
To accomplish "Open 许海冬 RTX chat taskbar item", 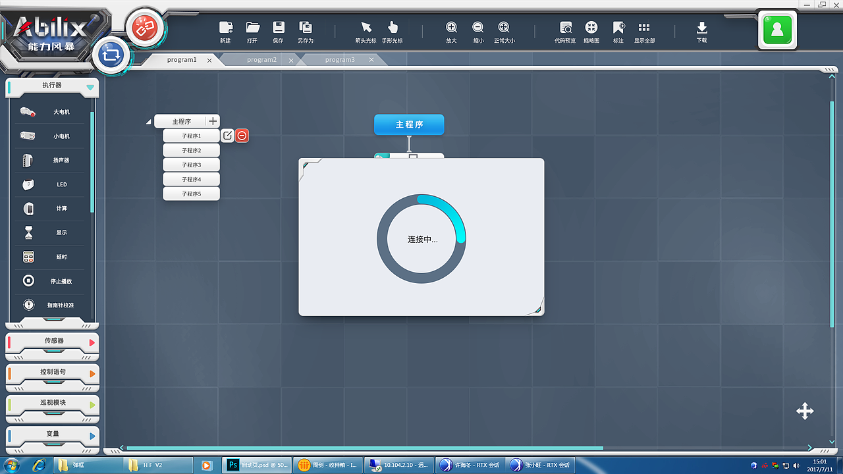I will (x=472, y=465).
